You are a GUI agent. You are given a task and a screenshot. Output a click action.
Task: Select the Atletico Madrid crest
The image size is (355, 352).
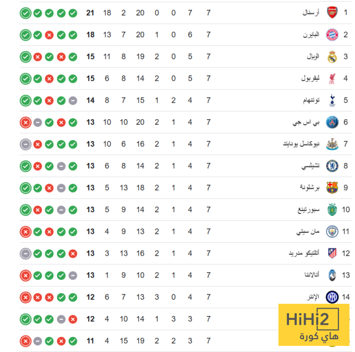coord(332,253)
